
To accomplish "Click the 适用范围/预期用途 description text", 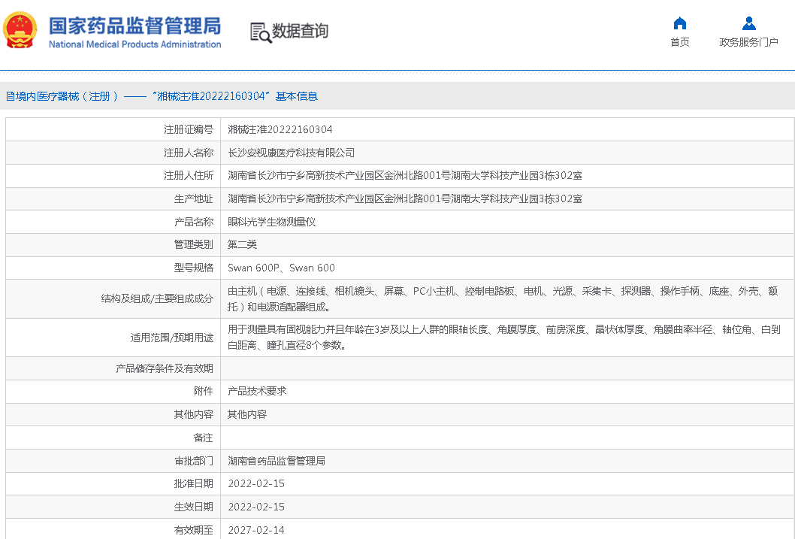I will (504, 338).
